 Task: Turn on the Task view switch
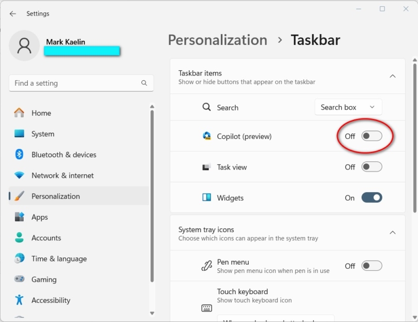click(x=372, y=166)
